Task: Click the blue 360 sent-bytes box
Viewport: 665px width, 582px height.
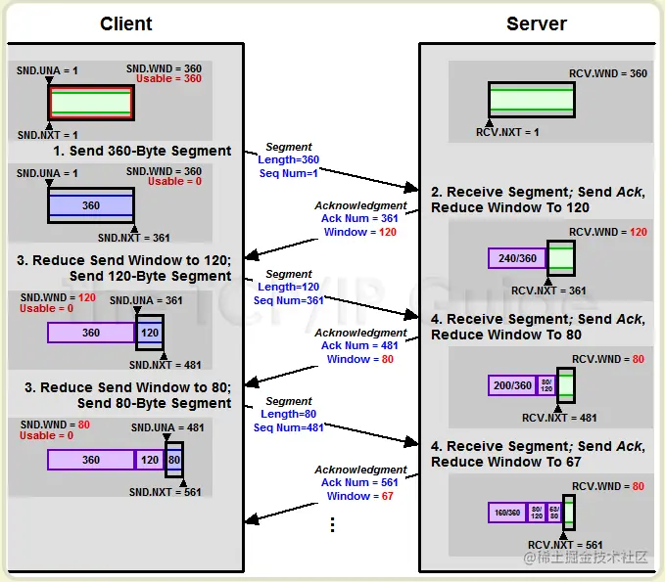Action: (91, 205)
